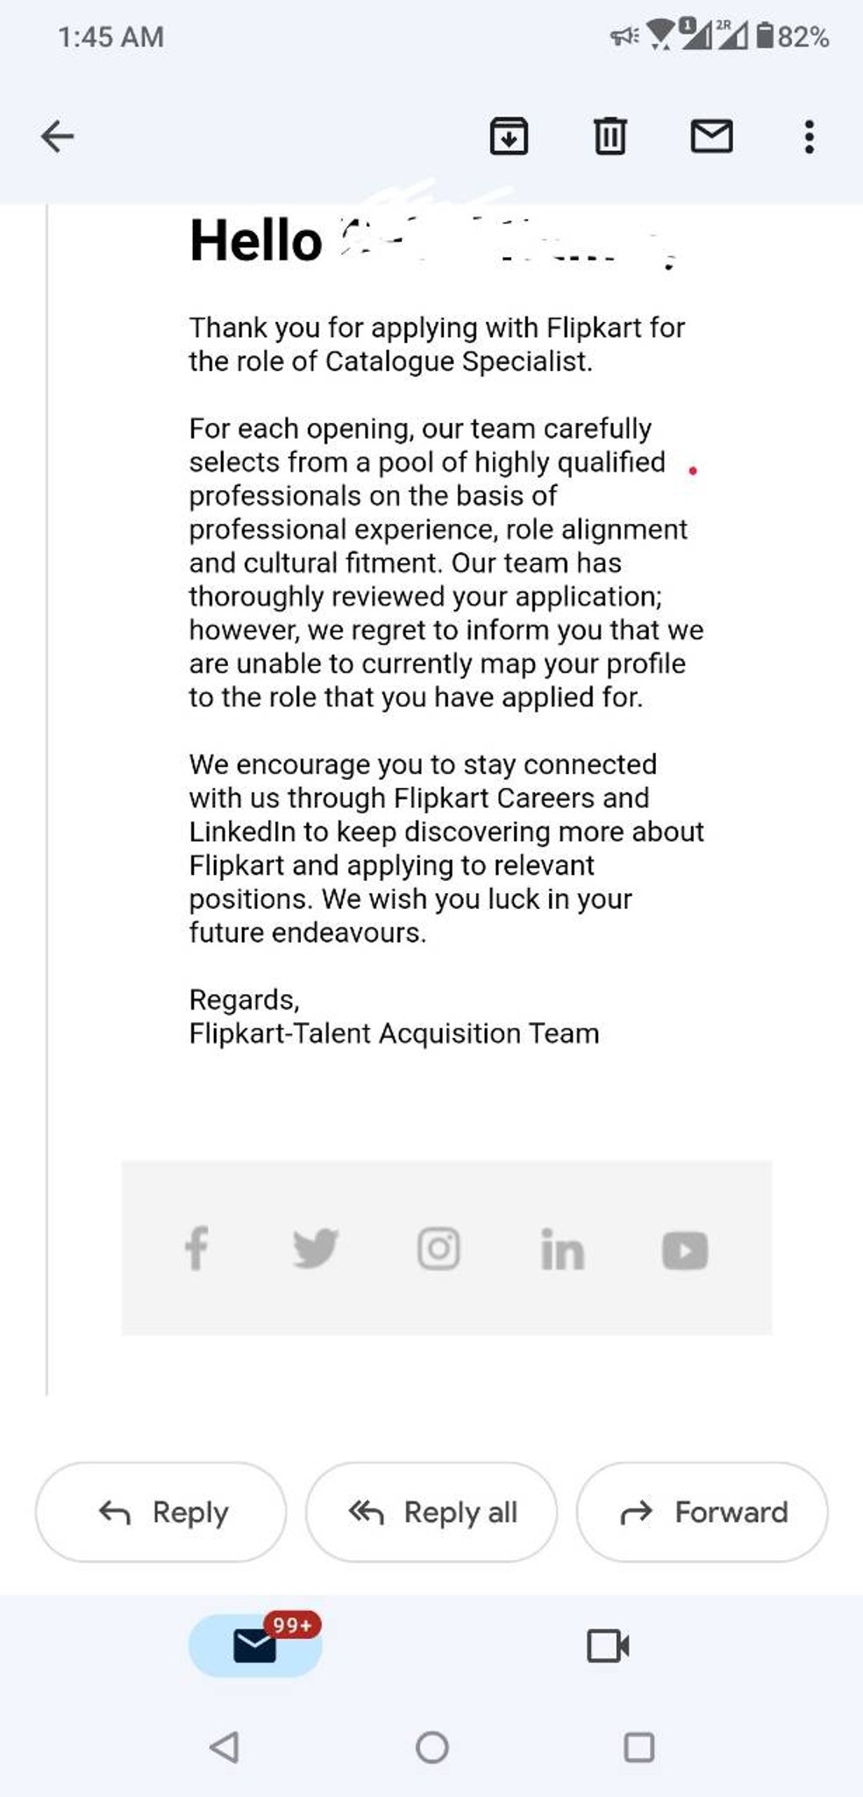Open Flipkart Instagram icon link
The width and height of the screenshot is (863, 1797).
(x=439, y=1248)
